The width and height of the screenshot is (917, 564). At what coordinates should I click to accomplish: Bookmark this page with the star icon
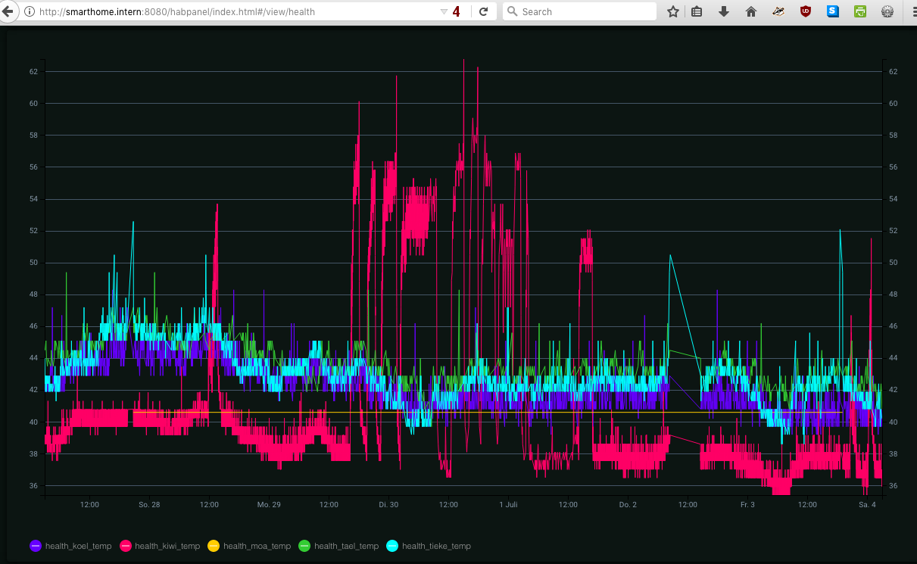(x=672, y=11)
